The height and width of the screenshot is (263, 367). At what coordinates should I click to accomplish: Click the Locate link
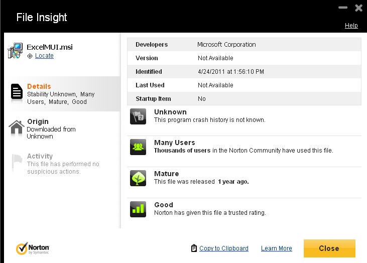click(44, 56)
